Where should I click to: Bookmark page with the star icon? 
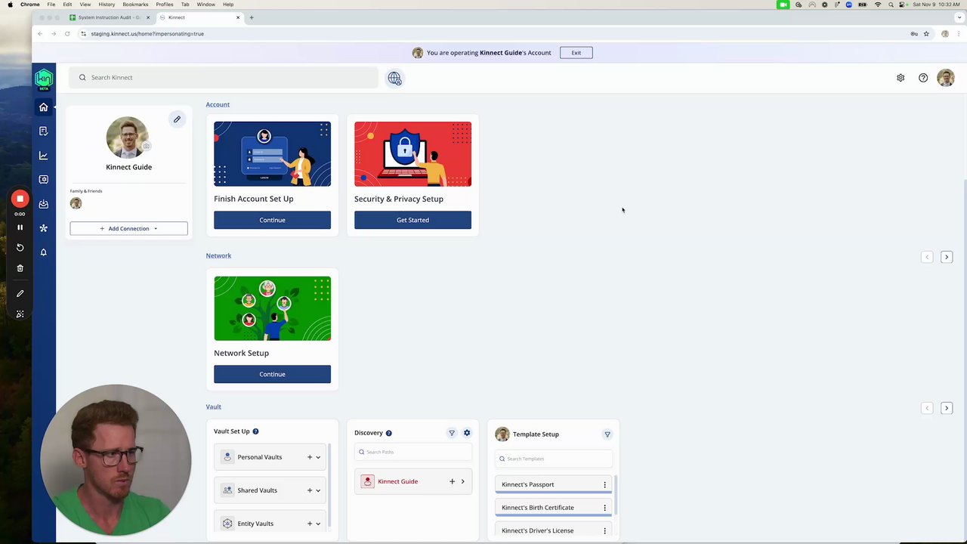(926, 34)
